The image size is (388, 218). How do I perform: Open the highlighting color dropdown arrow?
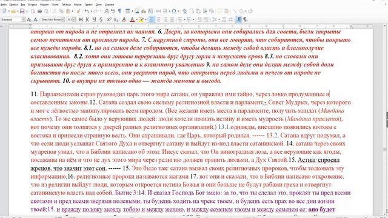(145, 19)
